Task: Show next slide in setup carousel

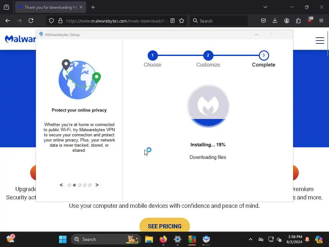Action: pos(97,185)
